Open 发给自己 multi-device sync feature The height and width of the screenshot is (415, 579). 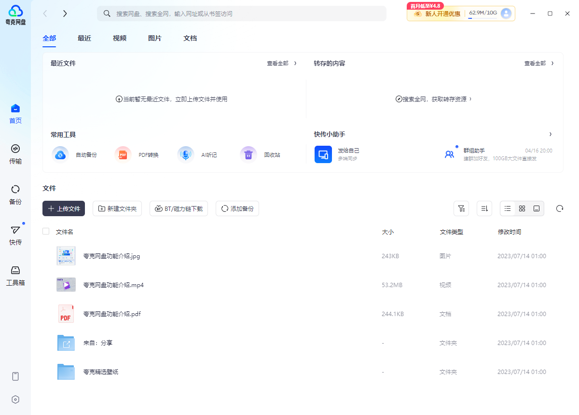[338, 153]
